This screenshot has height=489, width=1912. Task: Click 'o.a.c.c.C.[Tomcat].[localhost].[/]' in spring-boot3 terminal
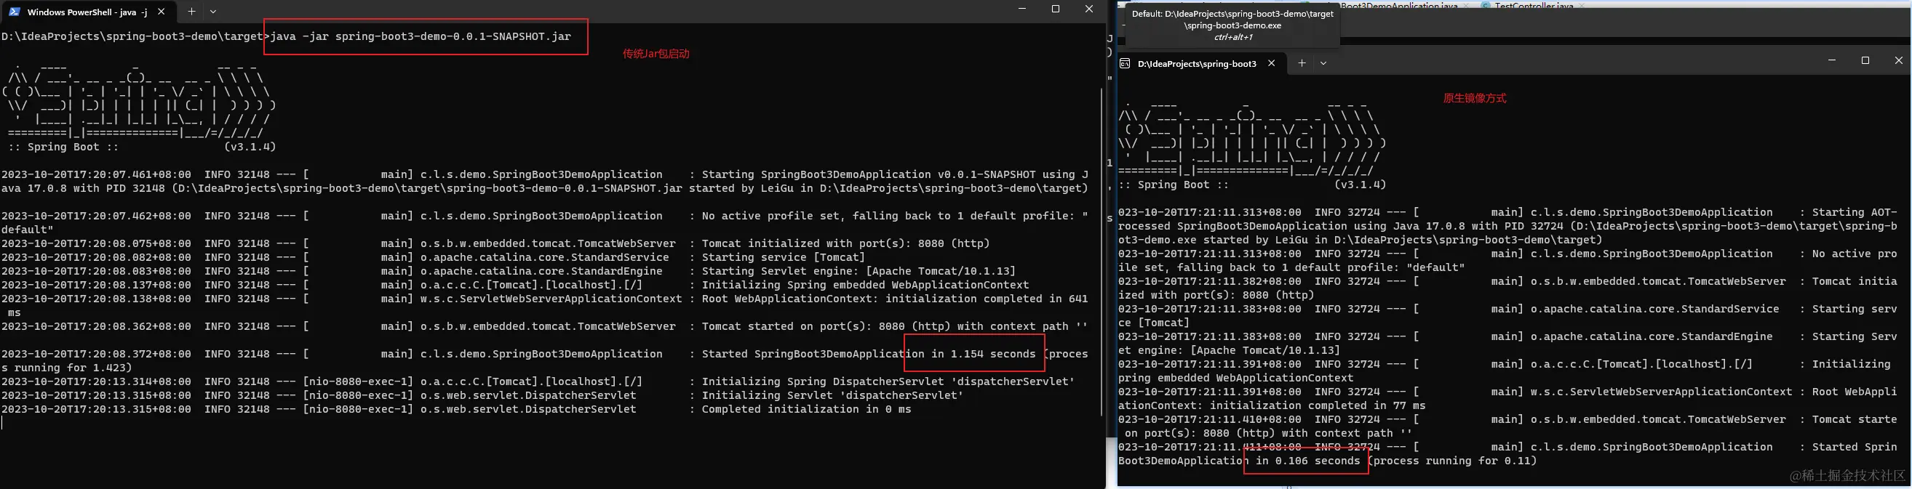1641,364
